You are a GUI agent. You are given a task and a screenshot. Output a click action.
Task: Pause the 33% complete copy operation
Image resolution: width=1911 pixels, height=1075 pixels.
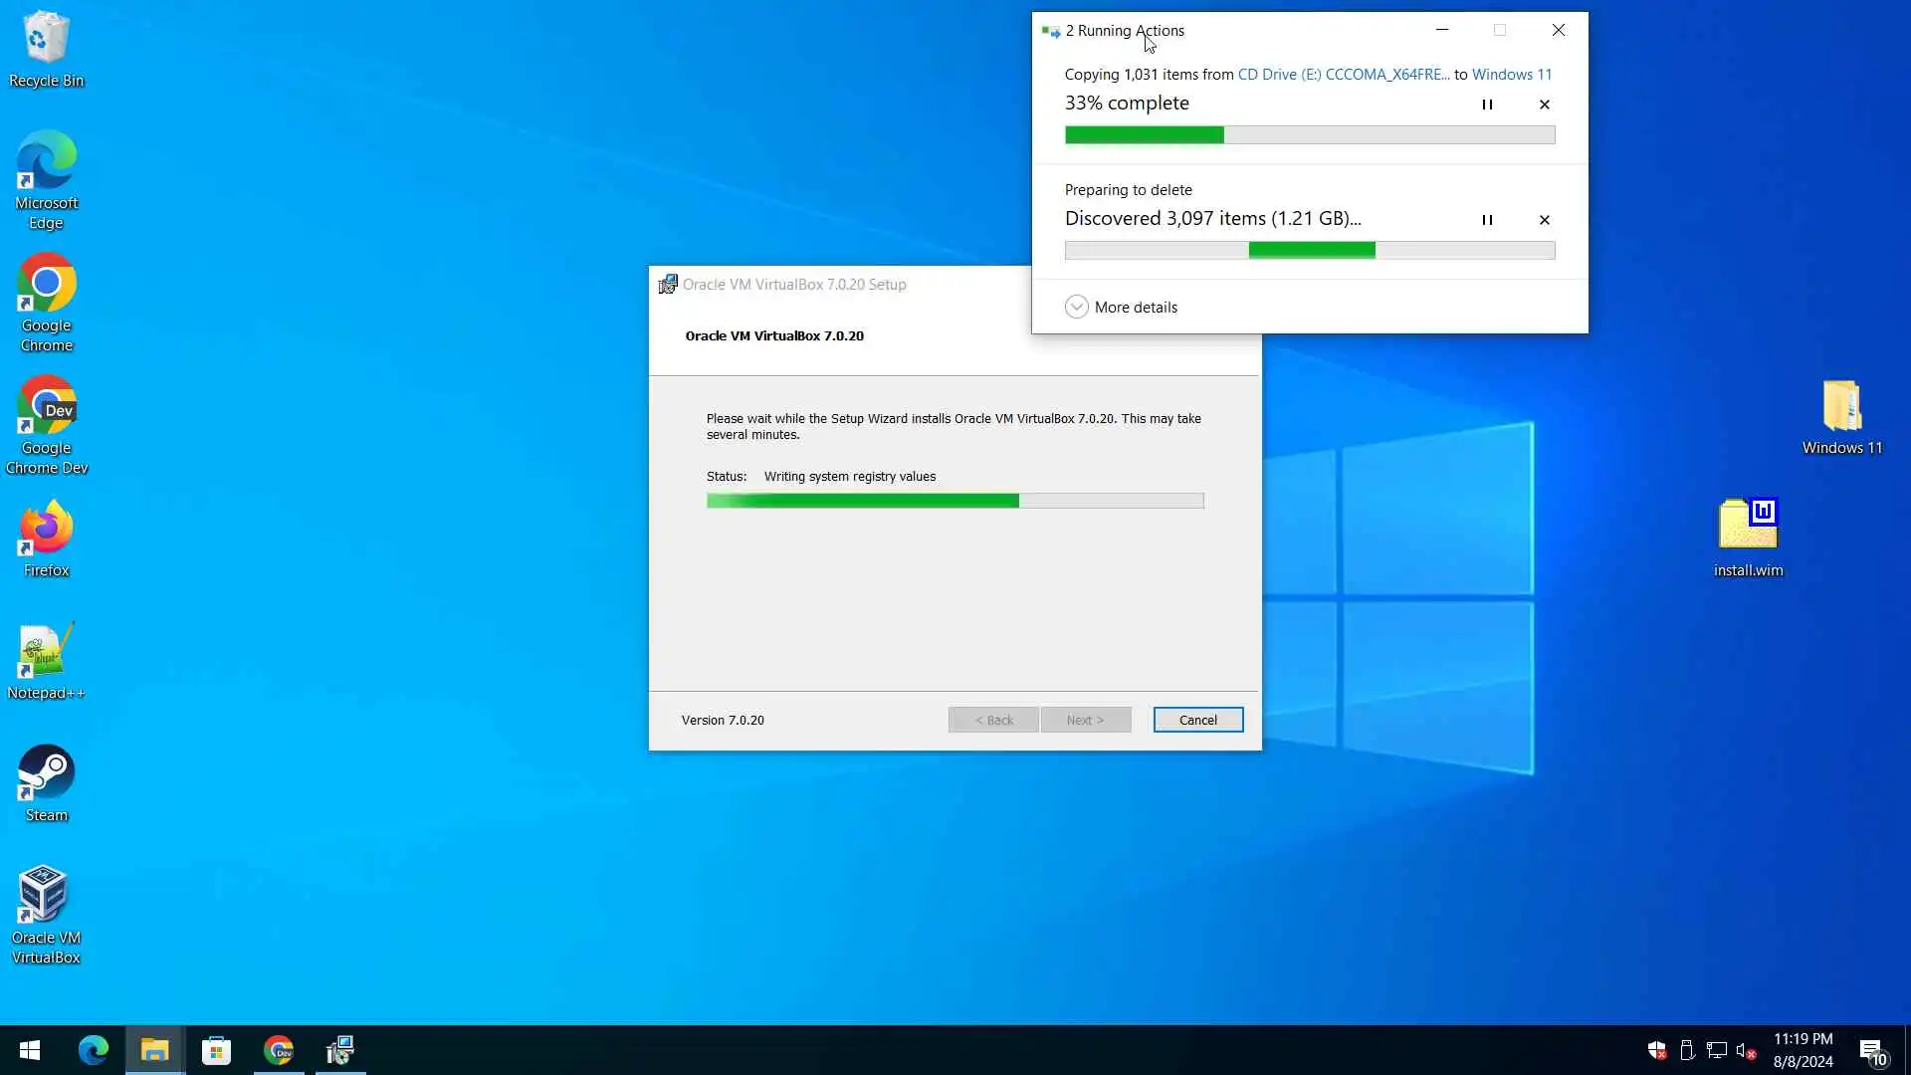(x=1487, y=105)
